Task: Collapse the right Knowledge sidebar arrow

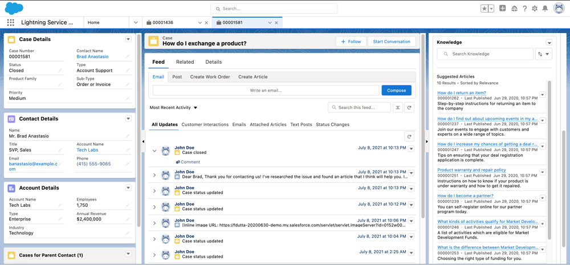Action: [x=427, y=141]
